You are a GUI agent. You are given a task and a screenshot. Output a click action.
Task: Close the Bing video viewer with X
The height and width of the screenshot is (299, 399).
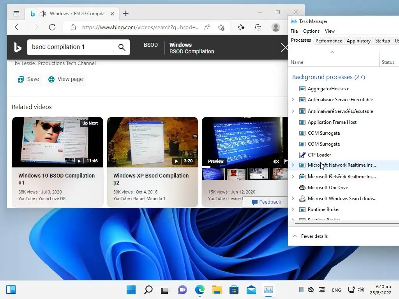tap(284, 47)
